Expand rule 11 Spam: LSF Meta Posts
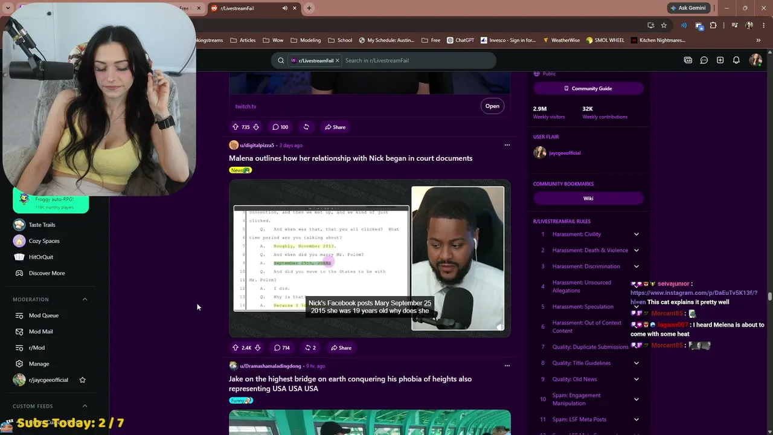This screenshot has width=773, height=435. tap(637, 419)
